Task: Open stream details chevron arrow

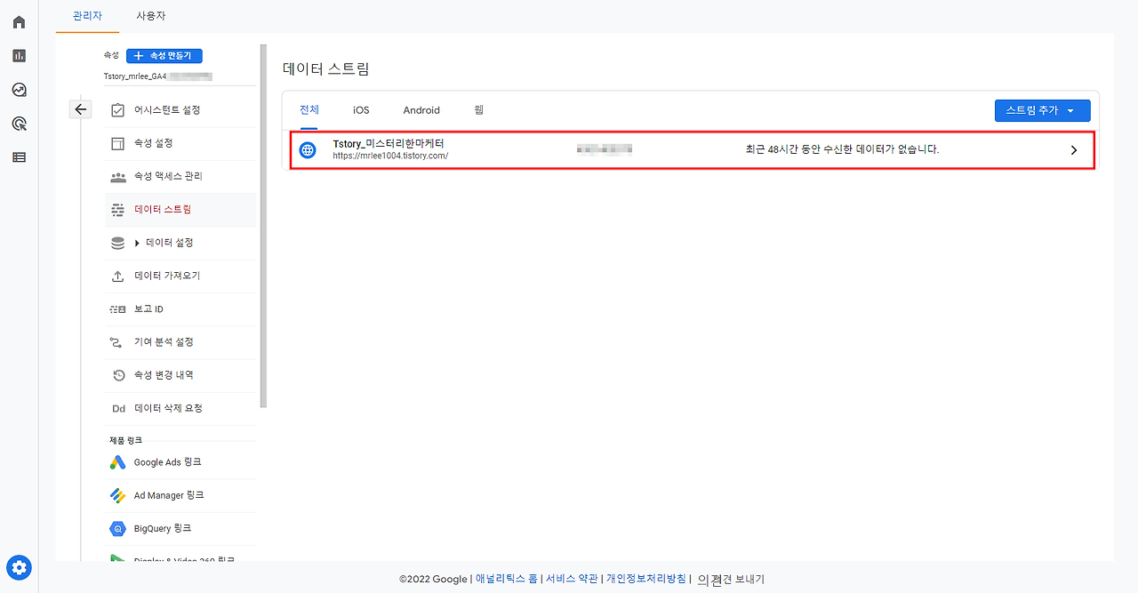Action: coord(1074,150)
